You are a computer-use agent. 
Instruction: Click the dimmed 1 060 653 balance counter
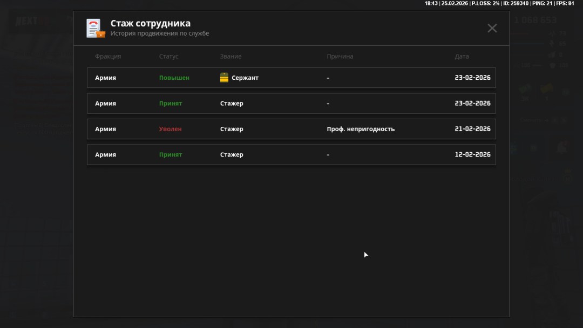click(x=535, y=20)
